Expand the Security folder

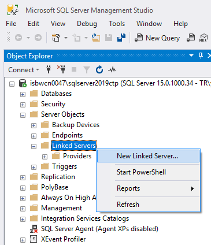click(23, 105)
